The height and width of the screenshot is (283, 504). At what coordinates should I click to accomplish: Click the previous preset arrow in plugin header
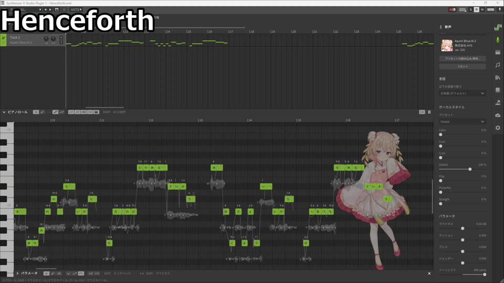(x=45, y=9)
